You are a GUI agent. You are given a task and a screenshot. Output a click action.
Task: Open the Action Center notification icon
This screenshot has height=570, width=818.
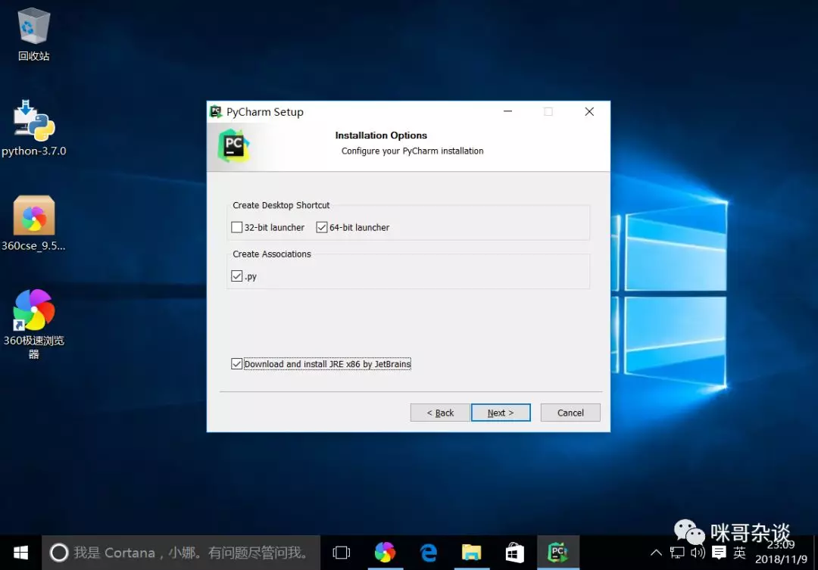[x=719, y=553]
